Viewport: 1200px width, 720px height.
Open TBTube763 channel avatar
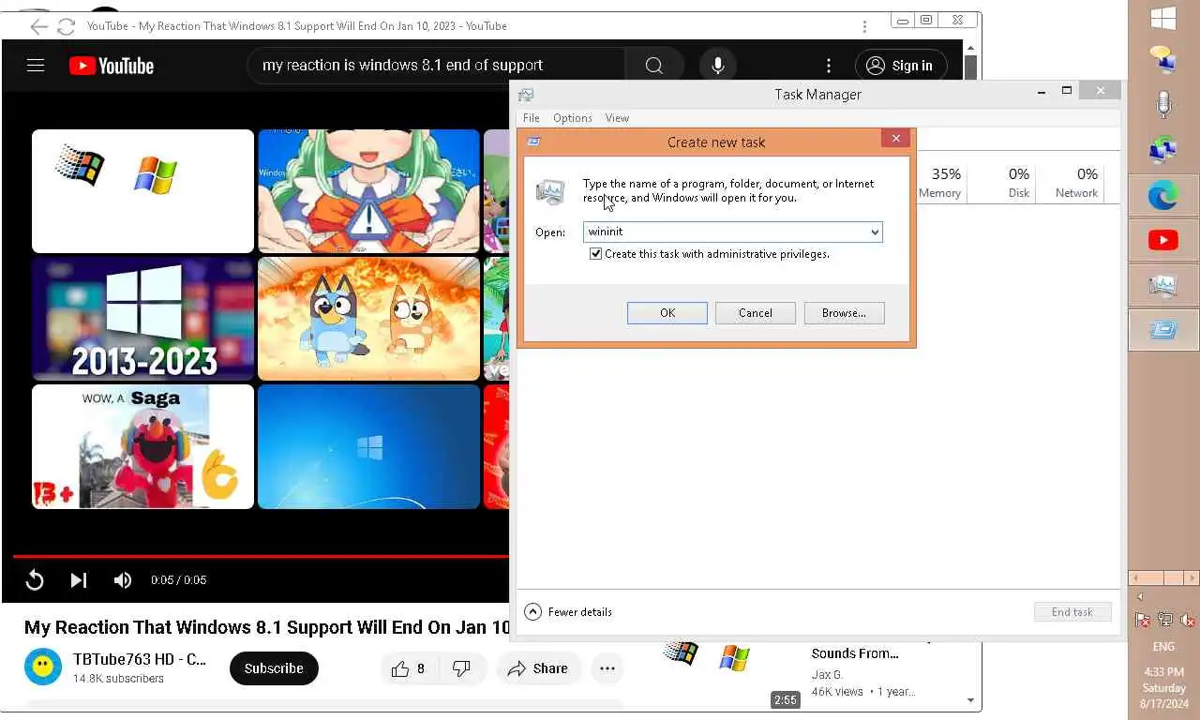(x=41, y=667)
